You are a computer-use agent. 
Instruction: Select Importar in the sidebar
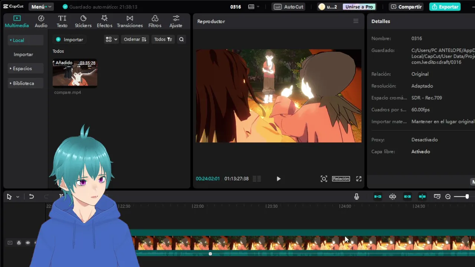(23, 55)
